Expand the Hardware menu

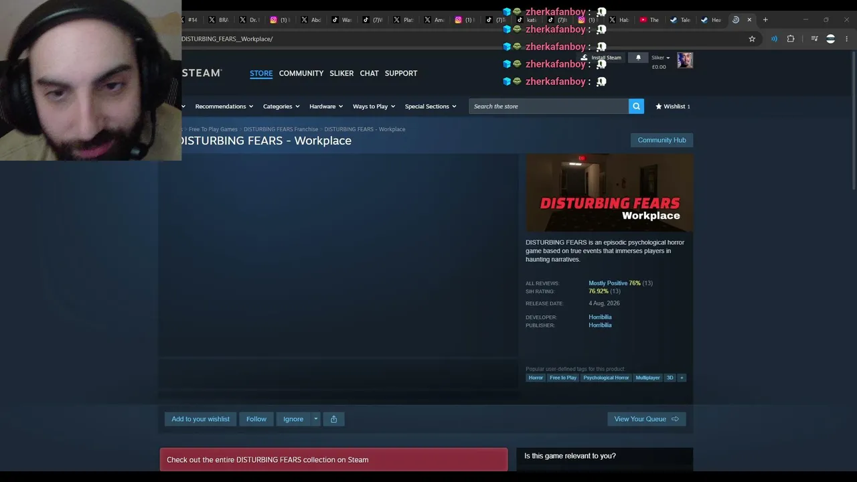coord(326,106)
